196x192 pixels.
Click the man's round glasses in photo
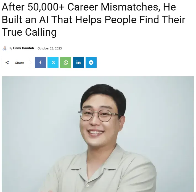coord(99,115)
